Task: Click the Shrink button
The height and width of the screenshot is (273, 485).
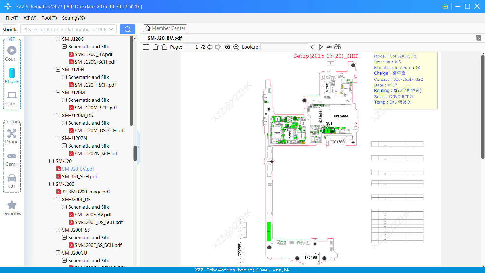Action: pyautogui.click(x=10, y=29)
